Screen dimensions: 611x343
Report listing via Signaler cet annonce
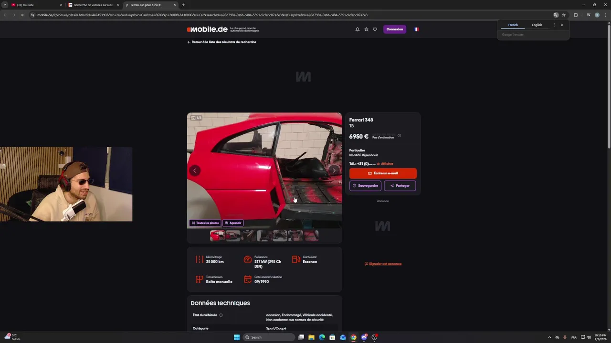(383, 264)
